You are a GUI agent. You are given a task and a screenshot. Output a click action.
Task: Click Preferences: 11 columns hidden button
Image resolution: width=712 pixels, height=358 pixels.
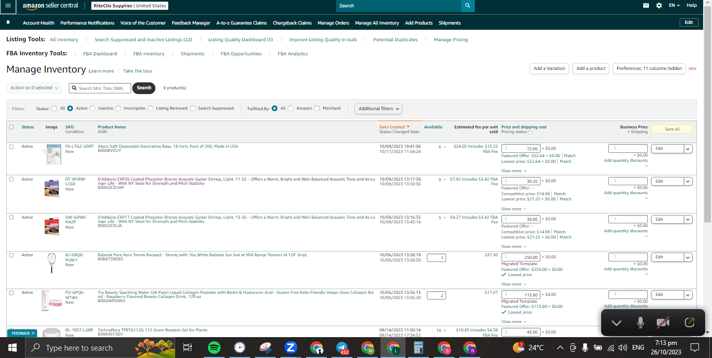(649, 68)
